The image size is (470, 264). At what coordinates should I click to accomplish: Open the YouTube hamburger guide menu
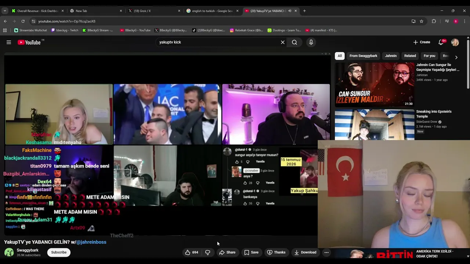tap(9, 42)
